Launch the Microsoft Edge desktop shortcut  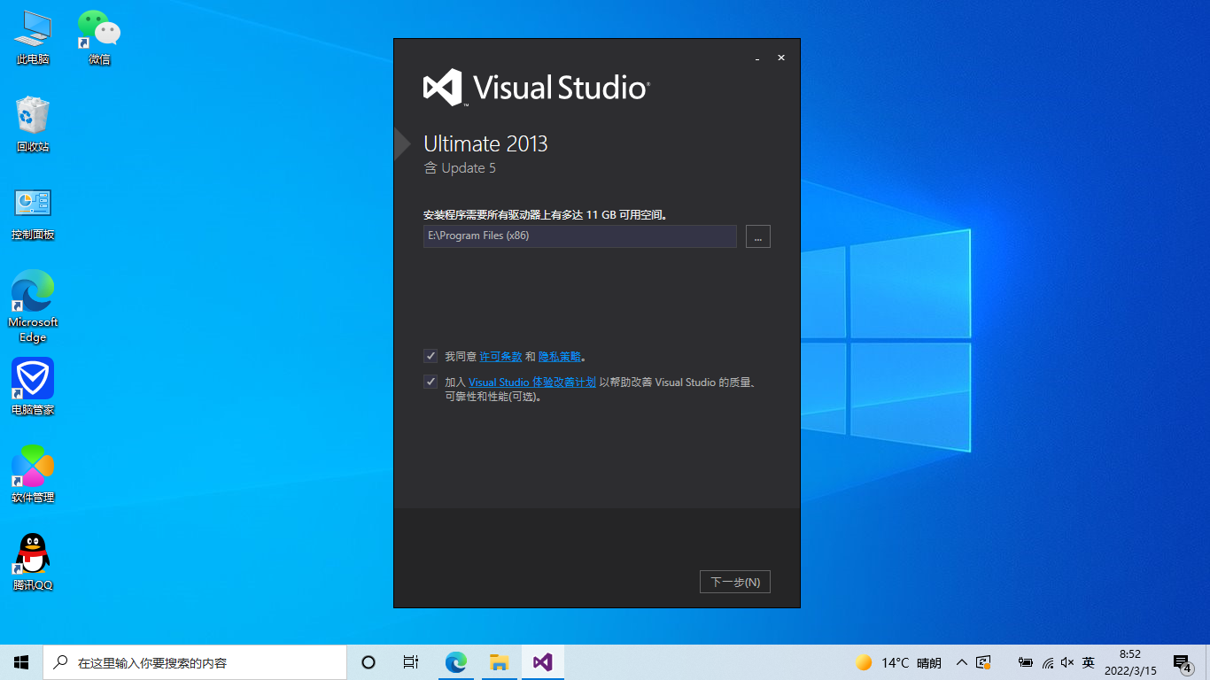click(x=33, y=306)
